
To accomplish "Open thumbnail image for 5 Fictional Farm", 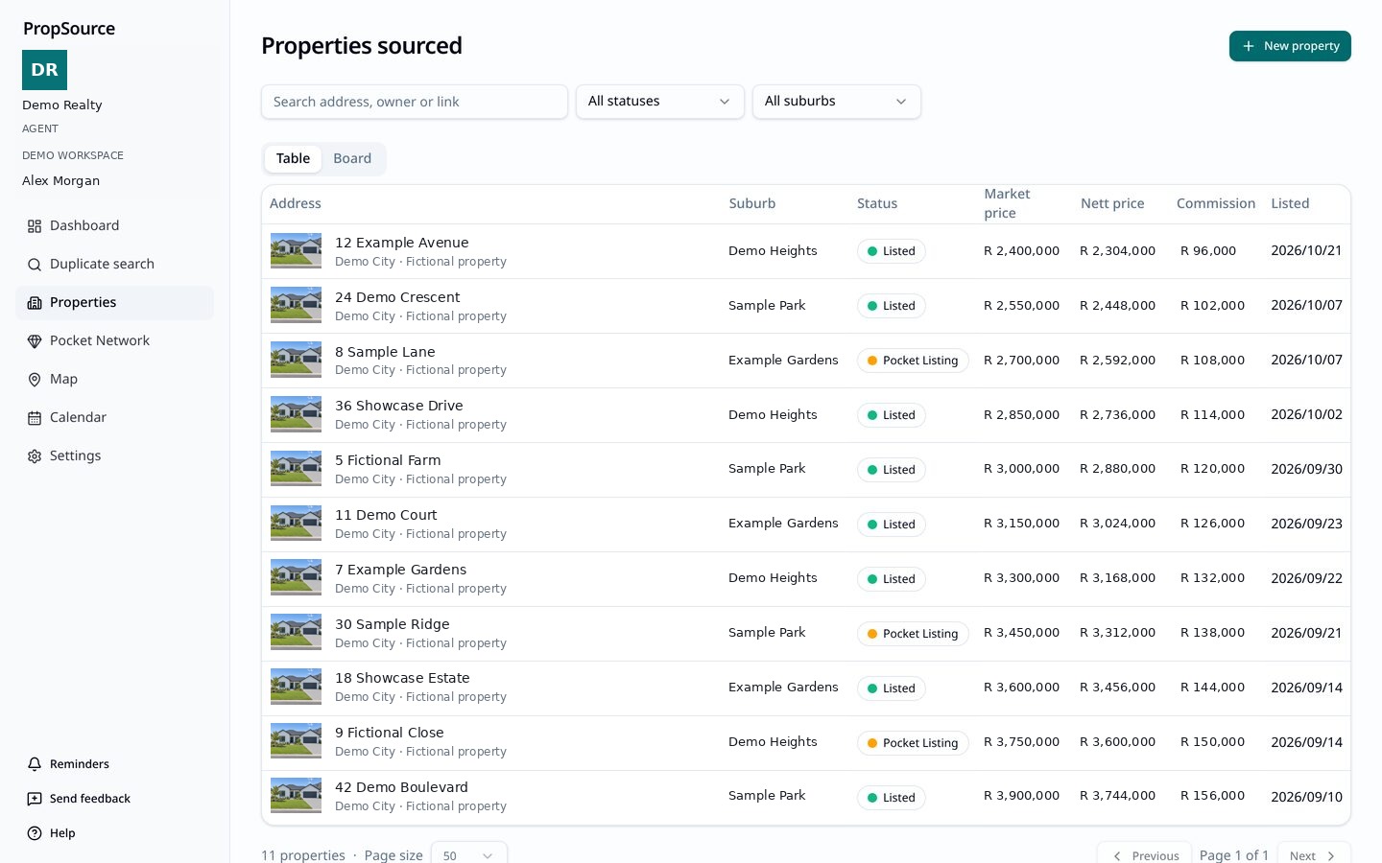I will pyautogui.click(x=296, y=469).
